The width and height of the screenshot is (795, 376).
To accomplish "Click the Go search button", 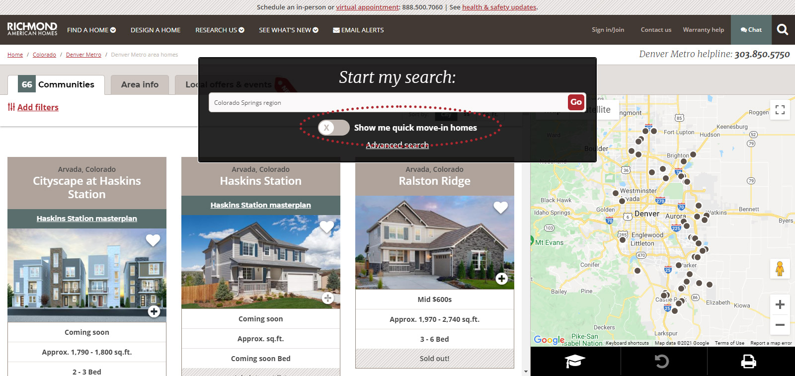I will click(x=576, y=102).
